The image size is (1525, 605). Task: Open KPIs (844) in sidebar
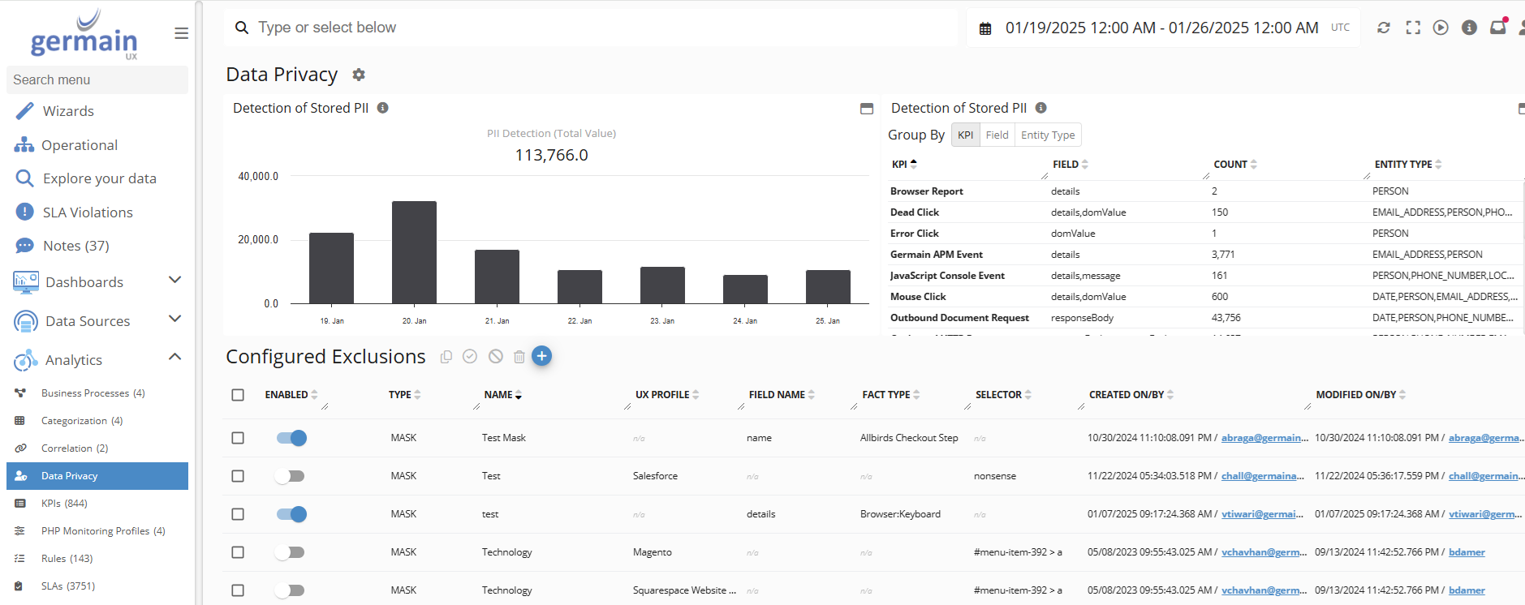point(64,504)
